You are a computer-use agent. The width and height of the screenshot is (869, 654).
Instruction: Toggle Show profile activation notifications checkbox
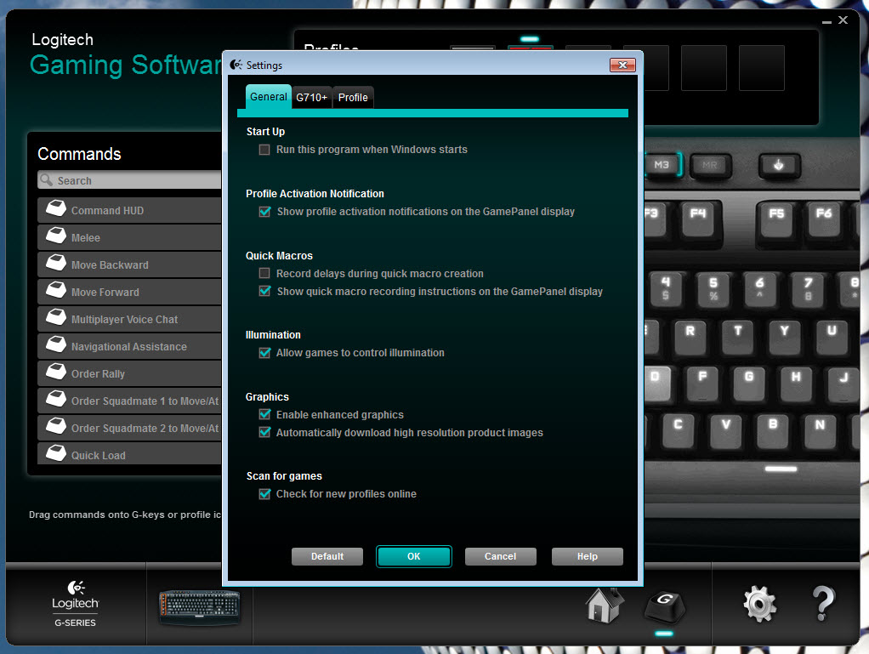click(265, 212)
